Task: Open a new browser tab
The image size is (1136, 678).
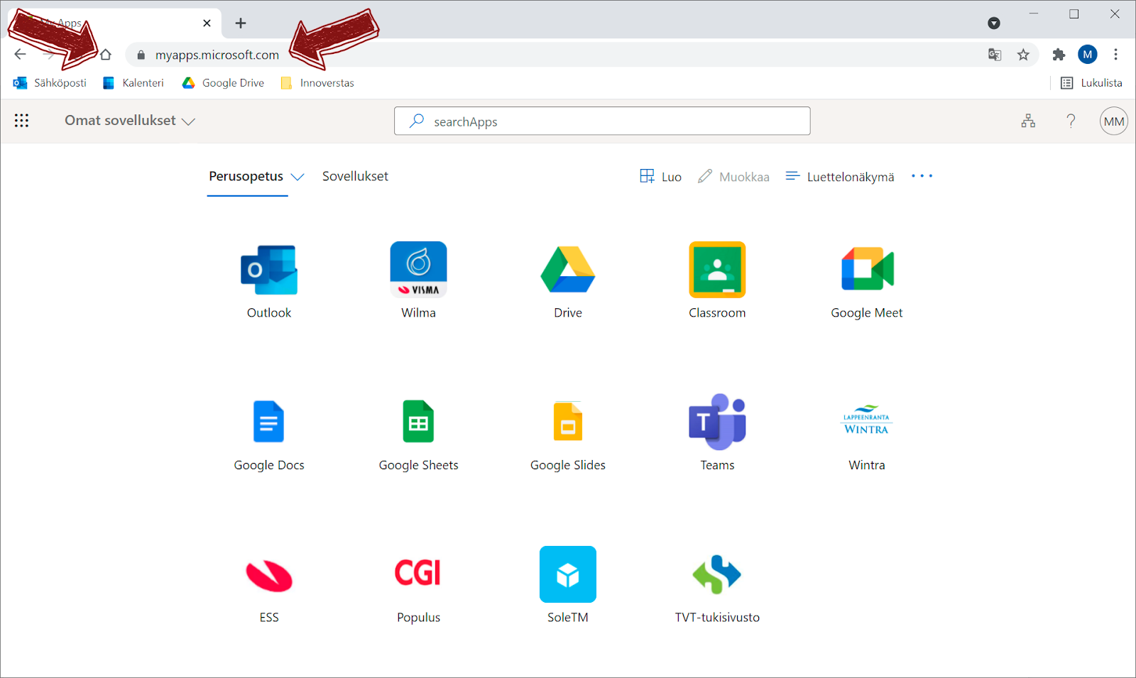Action: tap(241, 23)
